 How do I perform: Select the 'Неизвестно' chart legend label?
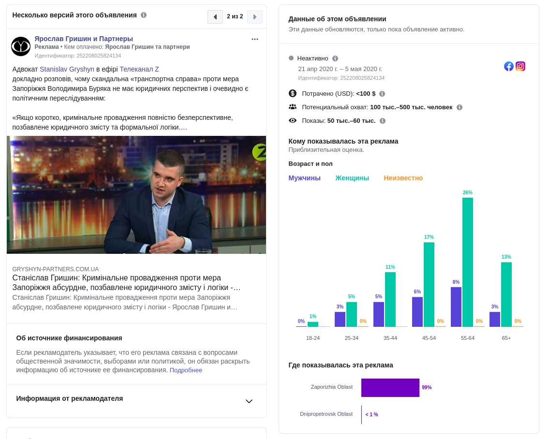click(x=403, y=178)
